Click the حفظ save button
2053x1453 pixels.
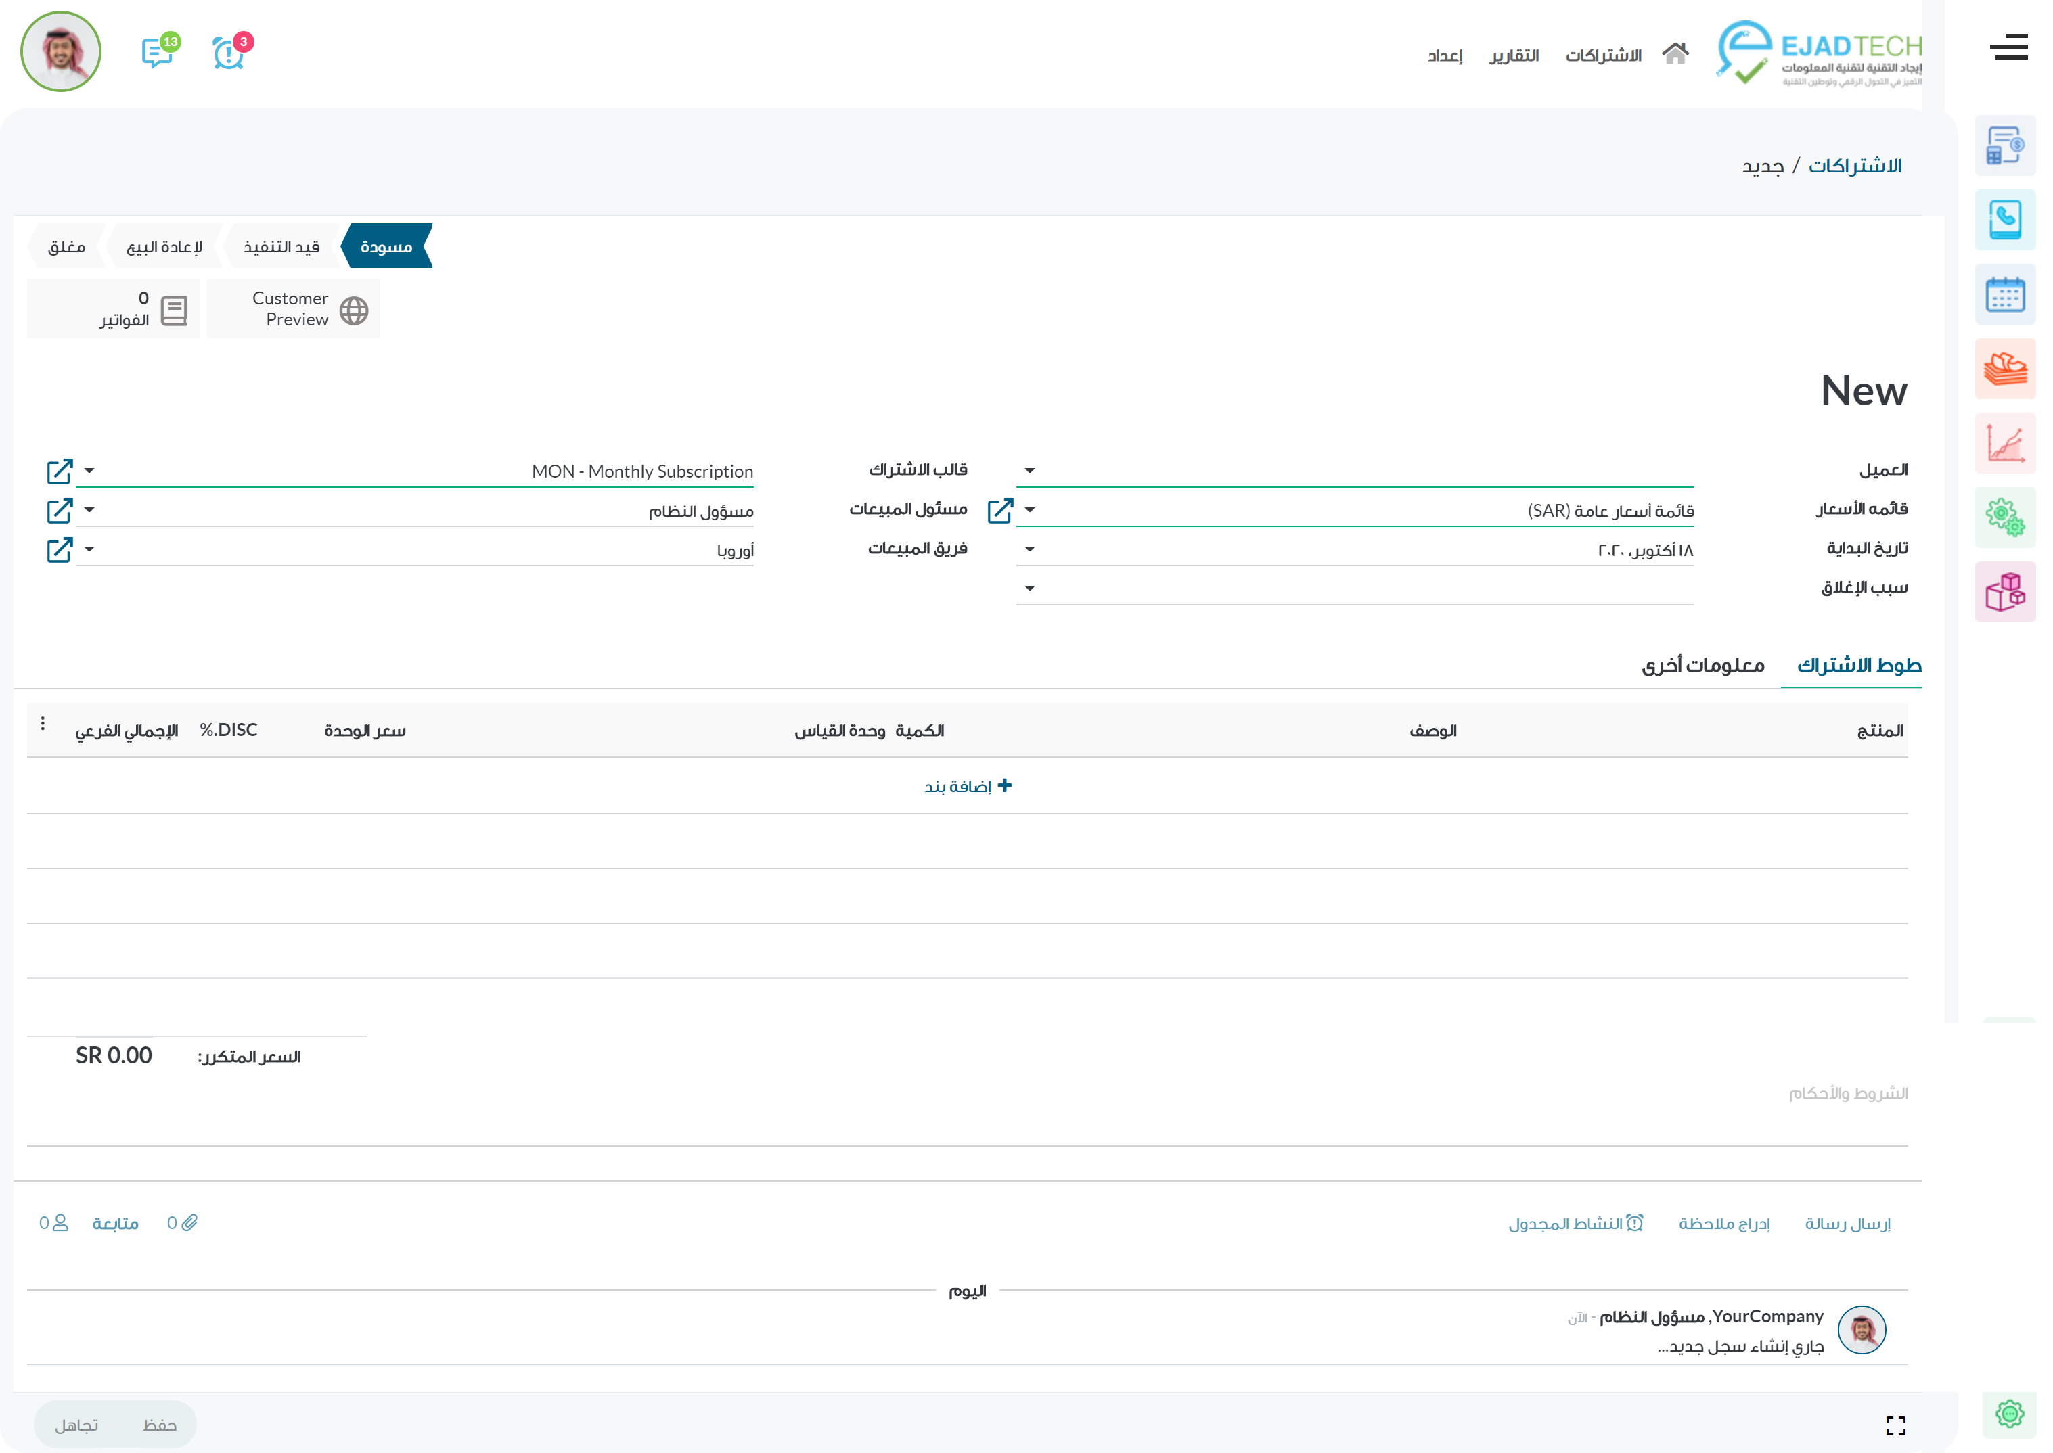point(159,1425)
